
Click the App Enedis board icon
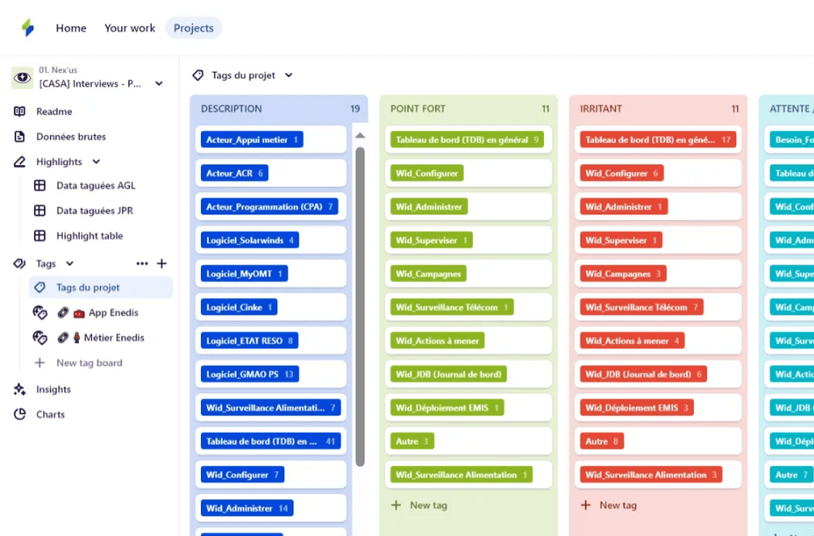tap(40, 313)
